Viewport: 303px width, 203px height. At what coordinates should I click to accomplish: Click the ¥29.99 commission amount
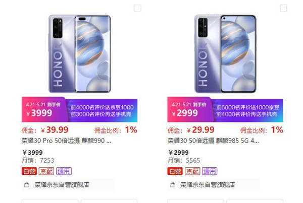tap(200, 130)
